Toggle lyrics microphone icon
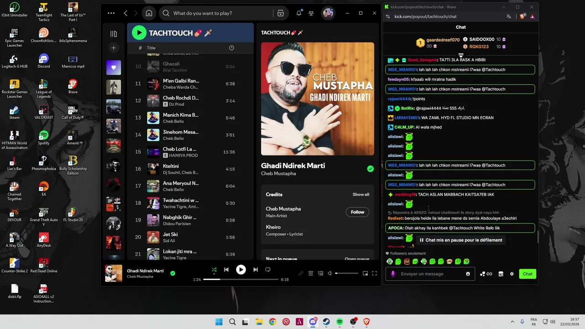The width and height of the screenshot is (585, 329). coord(301,273)
